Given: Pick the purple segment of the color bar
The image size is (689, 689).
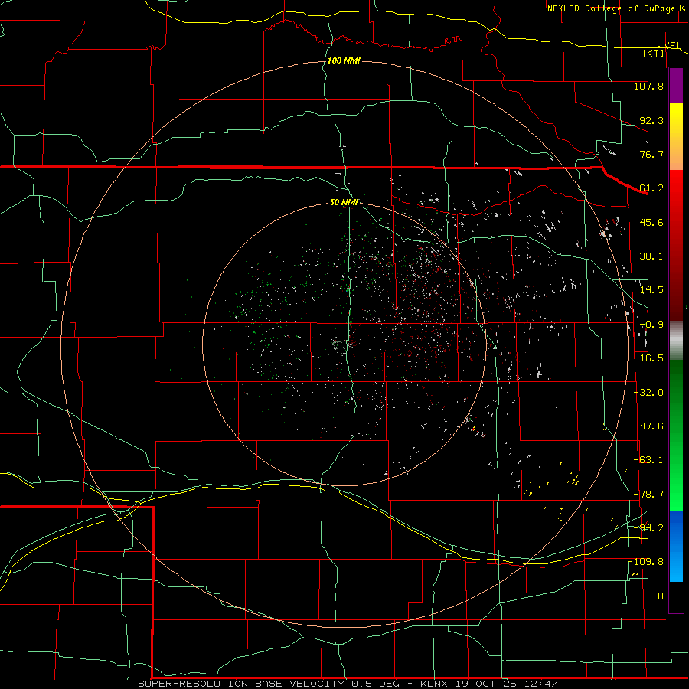Looking at the screenshot, I should (x=676, y=85).
